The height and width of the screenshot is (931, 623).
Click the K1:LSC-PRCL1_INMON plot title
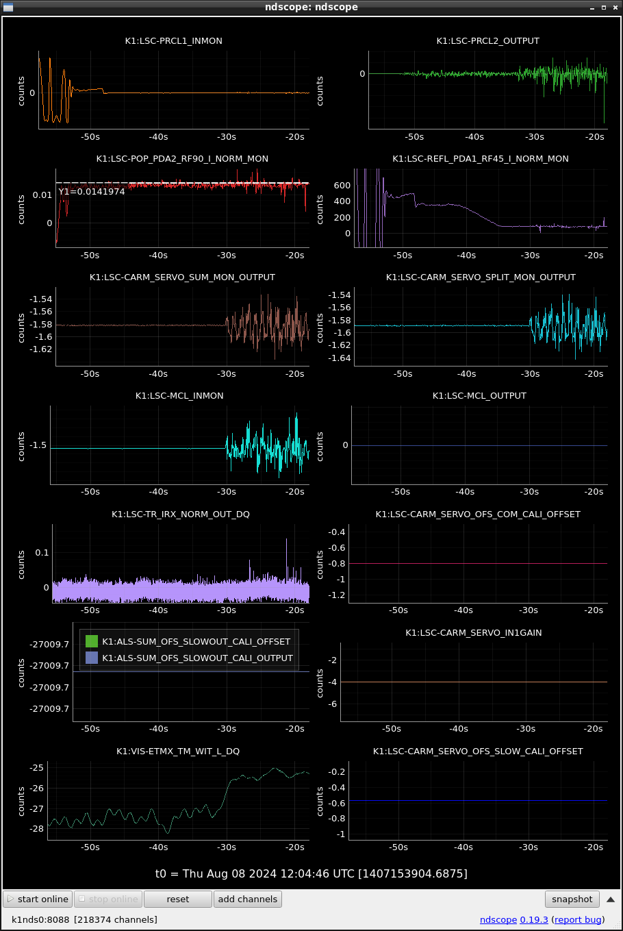click(174, 41)
